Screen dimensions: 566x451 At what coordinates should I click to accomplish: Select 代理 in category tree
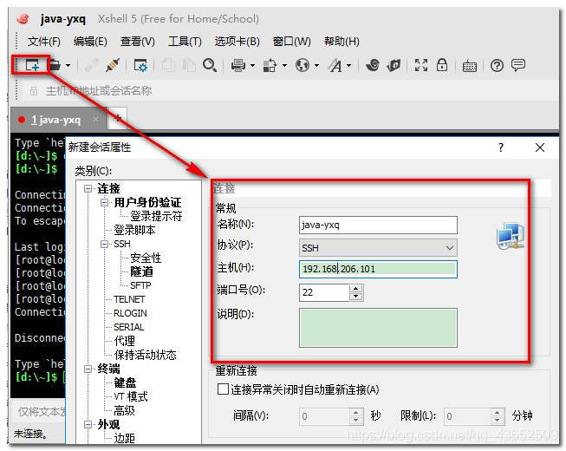[x=125, y=341]
